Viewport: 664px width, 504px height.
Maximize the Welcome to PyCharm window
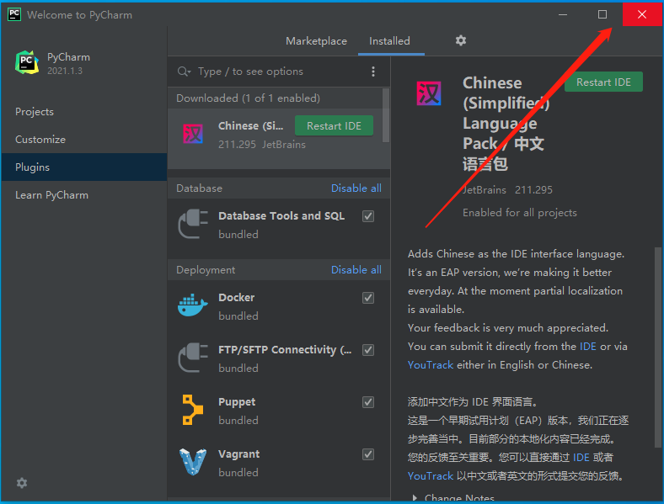(602, 14)
